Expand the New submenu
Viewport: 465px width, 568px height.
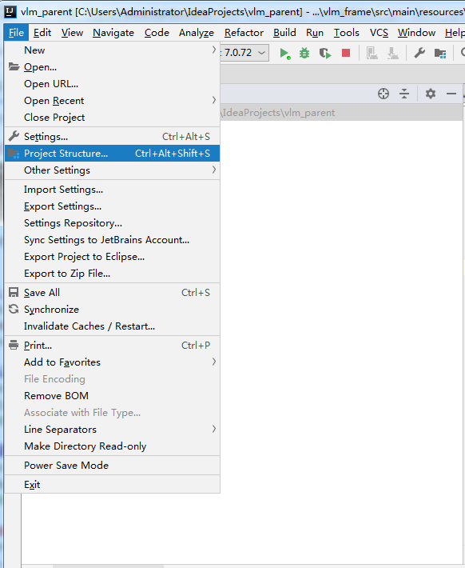(112, 50)
